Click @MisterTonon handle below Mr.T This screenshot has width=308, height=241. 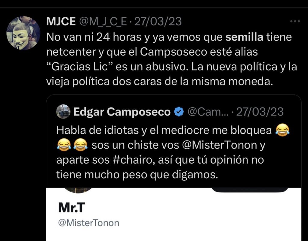click(88, 223)
